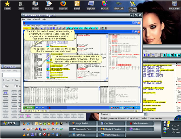The height and width of the screenshot is (139, 181).
Task: Open the Cracking Tools desktop icon
Action: click(x=133, y=6)
